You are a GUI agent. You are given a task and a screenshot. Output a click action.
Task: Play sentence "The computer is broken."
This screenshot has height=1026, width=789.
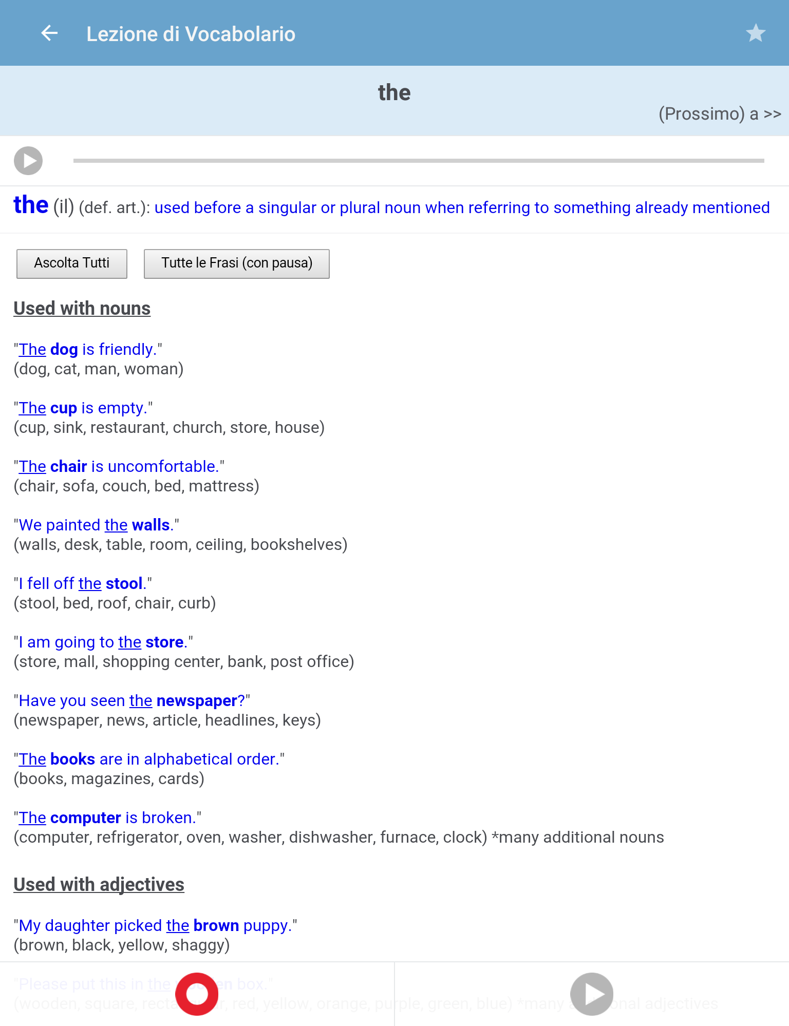[107, 818]
